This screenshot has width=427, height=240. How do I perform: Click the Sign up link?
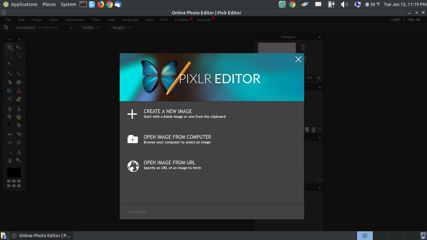[414, 19]
